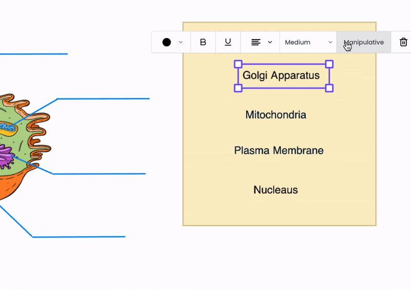Click the text alignment icon
Screen dimensions: 411x290
click(x=256, y=42)
